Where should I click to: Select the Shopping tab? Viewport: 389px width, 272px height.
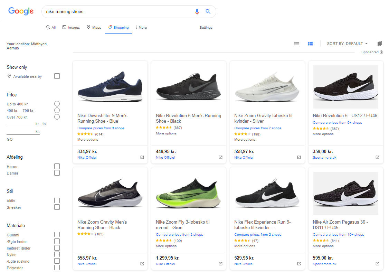tap(118, 27)
